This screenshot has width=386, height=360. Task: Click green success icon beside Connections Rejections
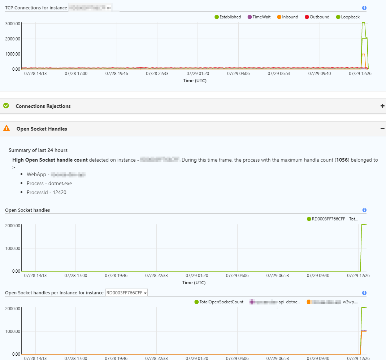[x=6, y=106]
